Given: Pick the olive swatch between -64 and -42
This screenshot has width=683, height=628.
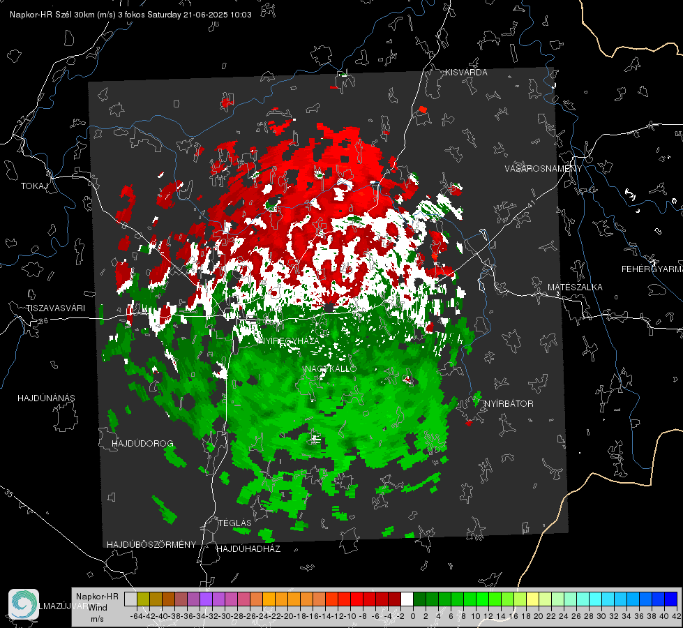Looking at the screenshot, I should tap(143, 599).
